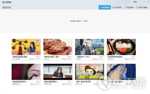This screenshot has width=150, height=94.
Task: Click author name 王大炮
Action: tap(46, 59)
